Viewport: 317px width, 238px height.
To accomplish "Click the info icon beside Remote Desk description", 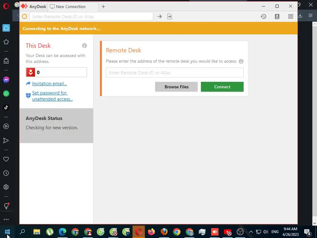I will click(241, 61).
